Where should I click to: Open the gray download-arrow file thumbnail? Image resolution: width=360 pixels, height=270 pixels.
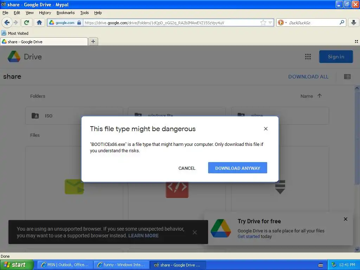(280, 187)
